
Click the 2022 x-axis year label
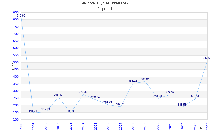point(183,126)
